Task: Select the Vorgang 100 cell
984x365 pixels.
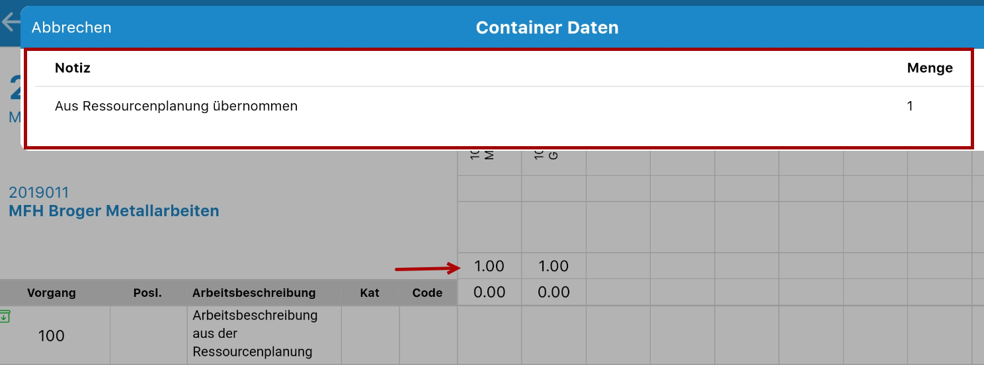Action: pos(52,335)
